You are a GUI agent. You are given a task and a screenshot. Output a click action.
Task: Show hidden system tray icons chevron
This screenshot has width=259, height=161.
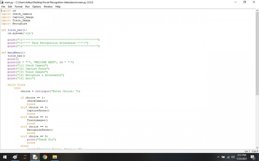218,157
